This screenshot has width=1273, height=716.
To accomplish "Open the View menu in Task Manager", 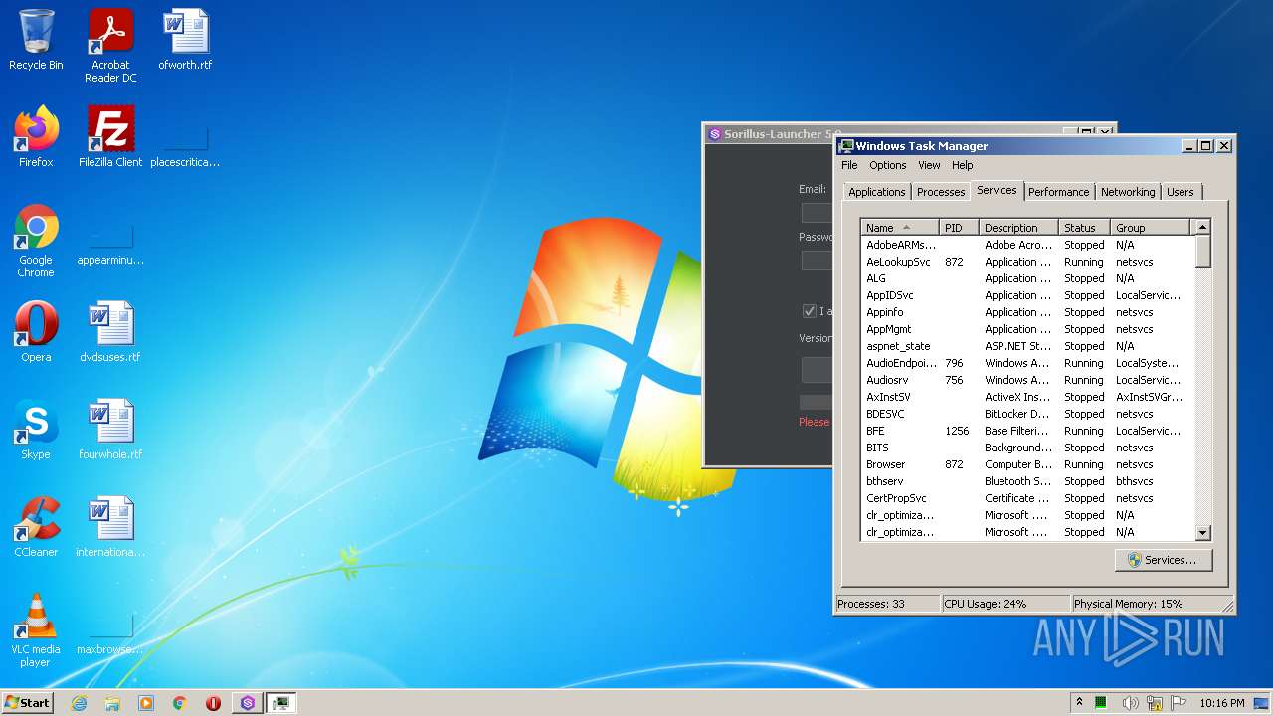I will [x=929, y=165].
